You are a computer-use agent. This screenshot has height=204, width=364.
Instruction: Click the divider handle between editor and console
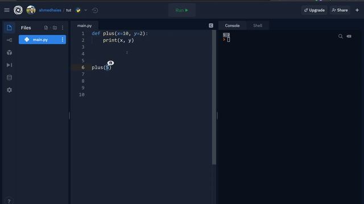[217, 116]
